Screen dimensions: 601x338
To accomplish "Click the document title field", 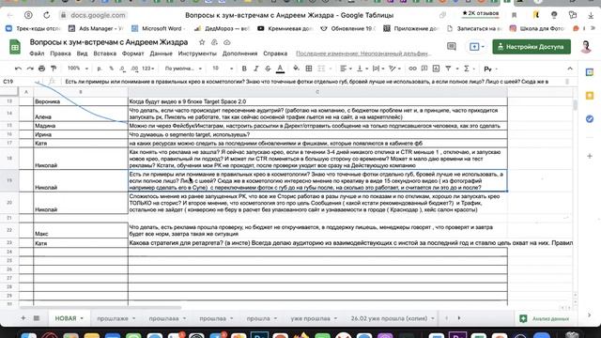I will pos(109,42).
